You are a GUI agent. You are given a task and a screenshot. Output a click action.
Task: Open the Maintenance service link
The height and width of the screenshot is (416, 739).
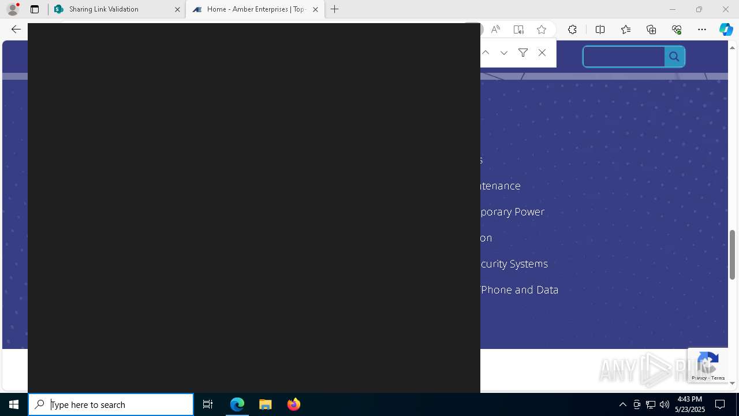pos(501,185)
